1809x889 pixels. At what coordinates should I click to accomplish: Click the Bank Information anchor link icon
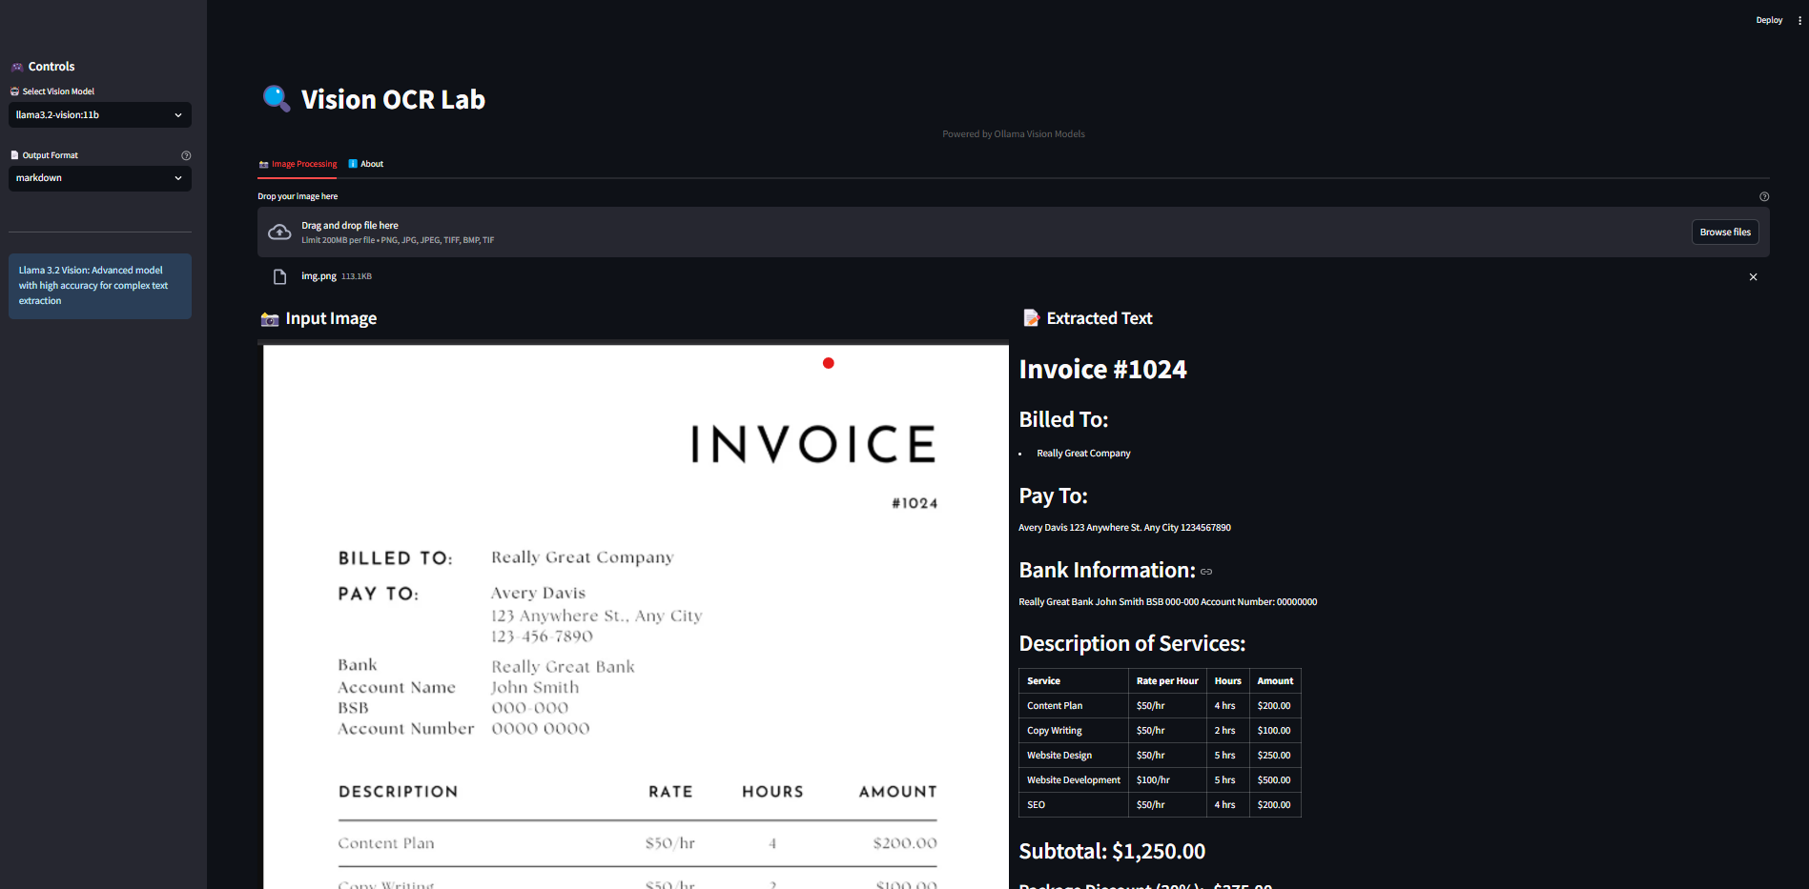tap(1206, 572)
